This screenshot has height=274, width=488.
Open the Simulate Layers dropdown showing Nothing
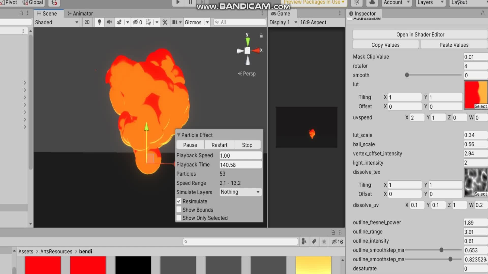(x=240, y=192)
